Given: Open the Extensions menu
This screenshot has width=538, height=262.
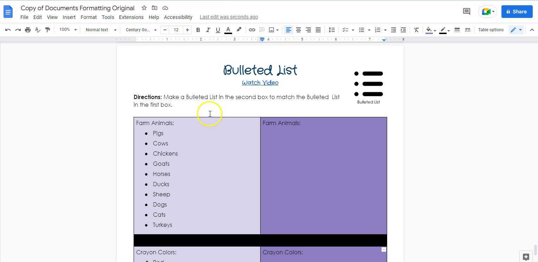Looking at the screenshot, I should tap(131, 17).
